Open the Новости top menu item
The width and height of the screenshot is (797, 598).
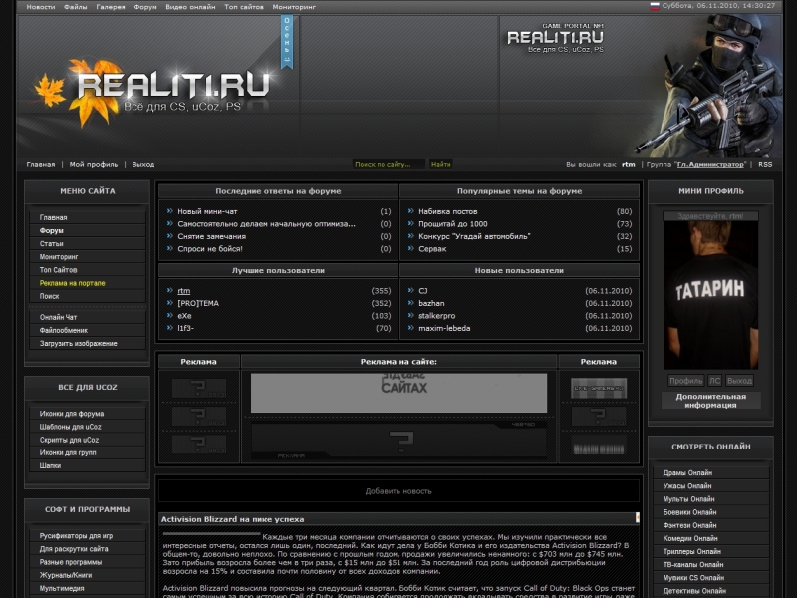point(40,7)
